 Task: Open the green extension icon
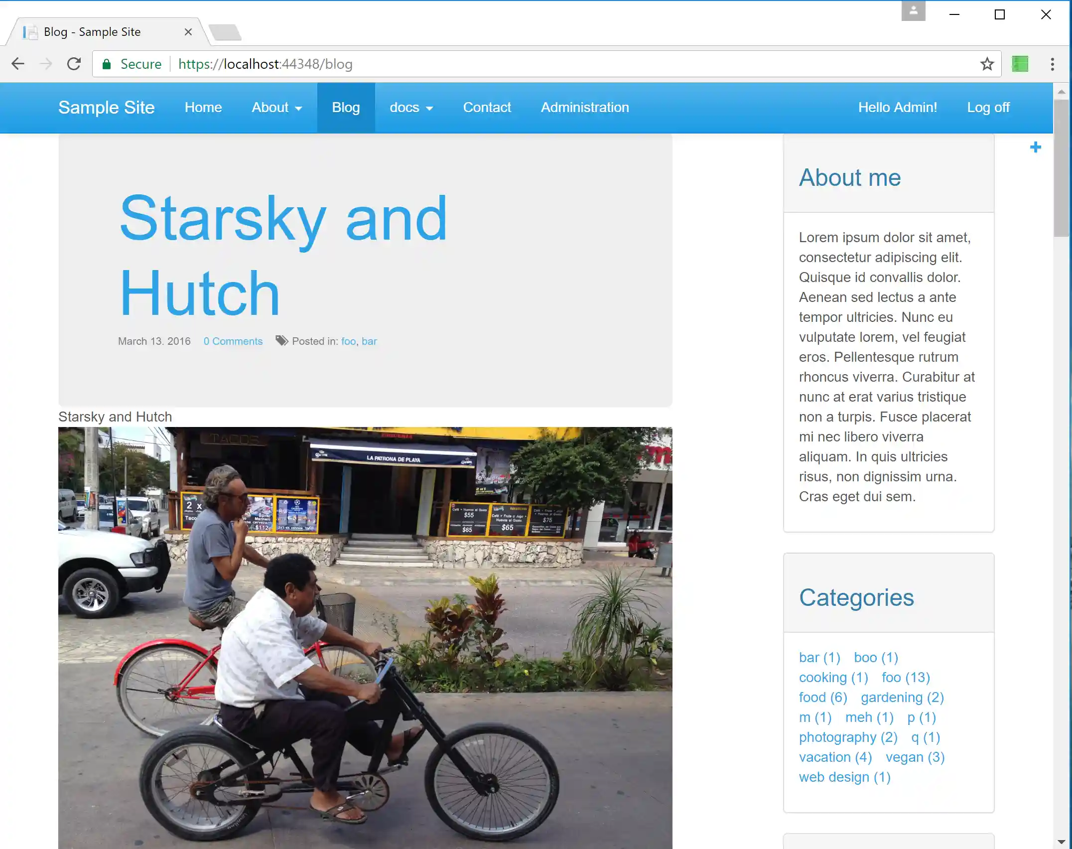[x=1020, y=64]
